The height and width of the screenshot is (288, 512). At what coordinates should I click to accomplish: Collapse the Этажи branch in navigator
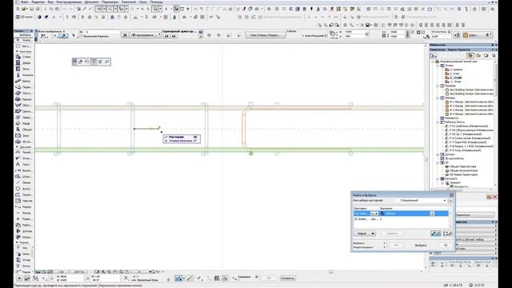point(438,66)
